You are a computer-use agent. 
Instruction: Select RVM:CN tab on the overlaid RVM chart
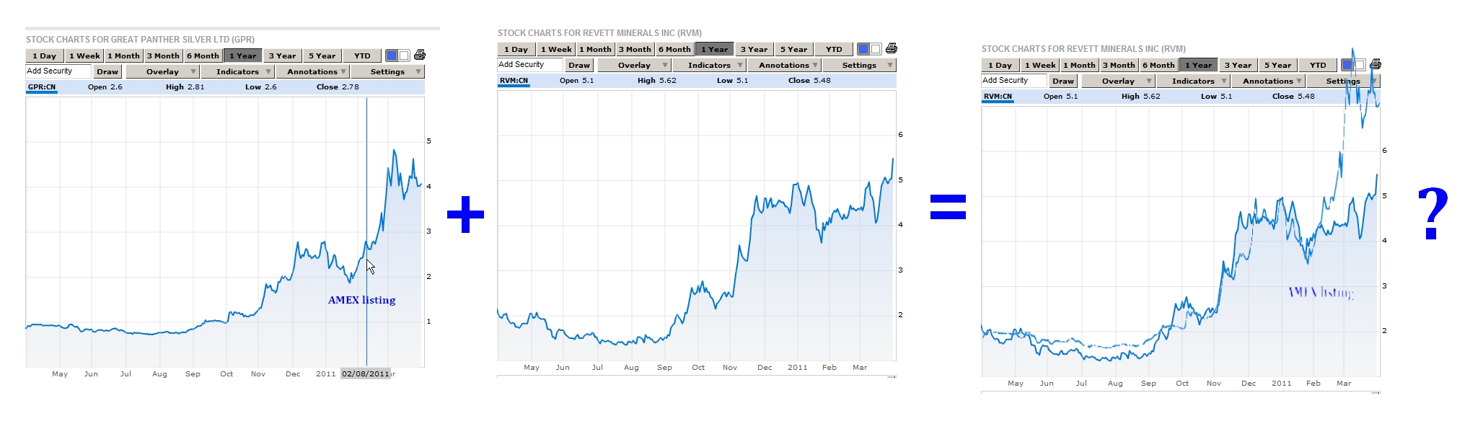998,97
